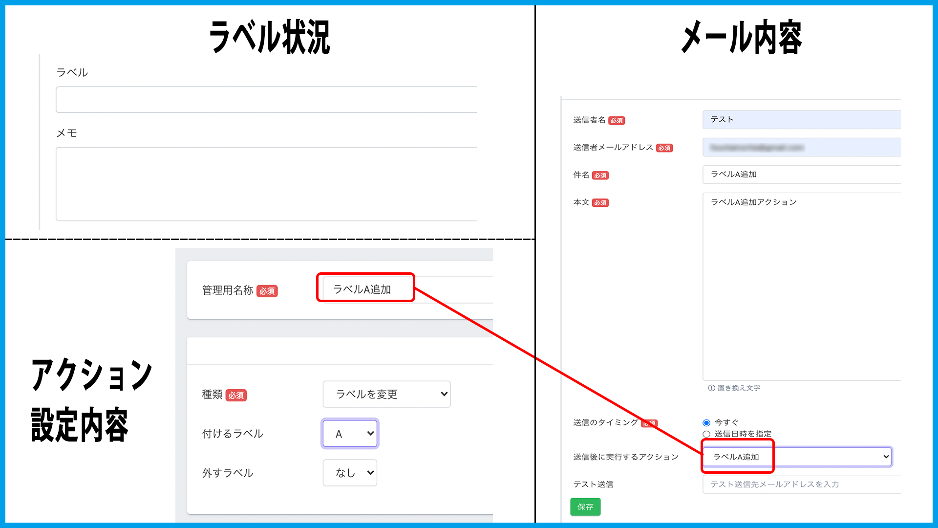The height and width of the screenshot is (528, 938).
Task: Click the info icon beside 置き換え文字
Action: [x=711, y=388]
